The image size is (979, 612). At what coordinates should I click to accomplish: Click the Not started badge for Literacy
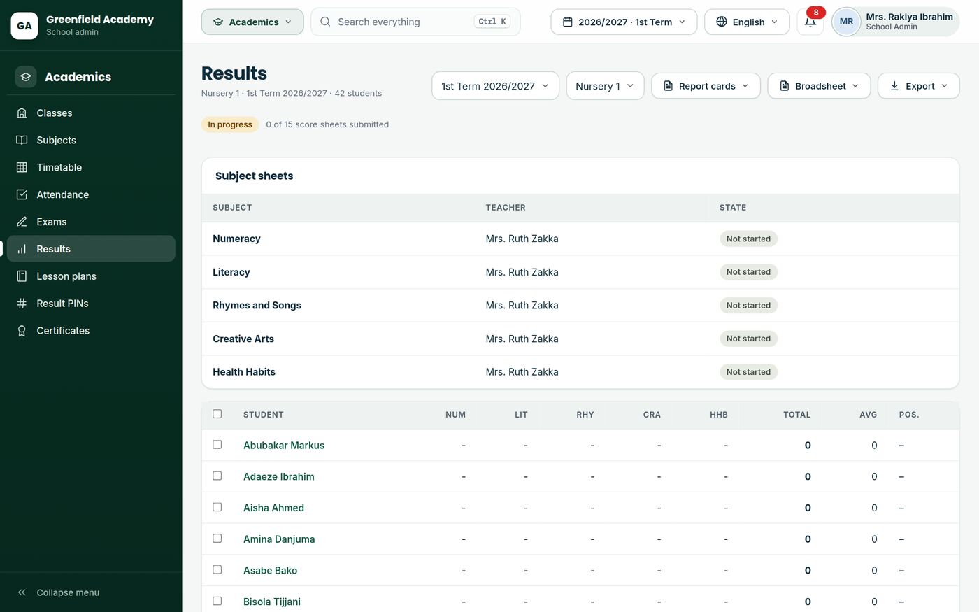(748, 272)
